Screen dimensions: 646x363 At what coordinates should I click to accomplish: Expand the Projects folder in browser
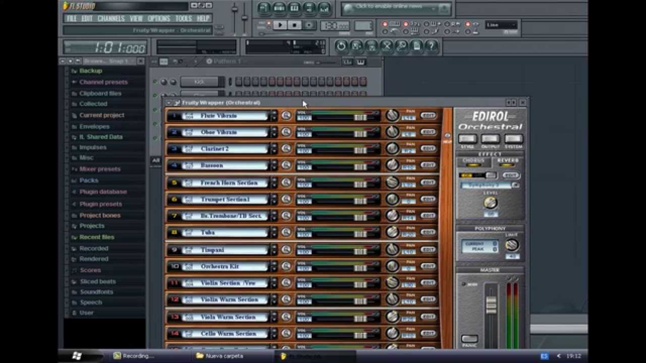[x=91, y=226]
